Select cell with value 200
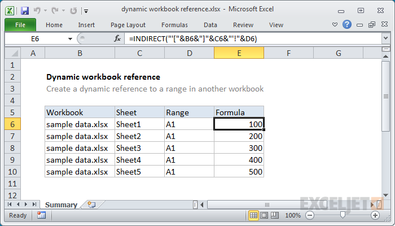Image resolution: width=395 pixels, height=226 pixels. tap(239, 136)
